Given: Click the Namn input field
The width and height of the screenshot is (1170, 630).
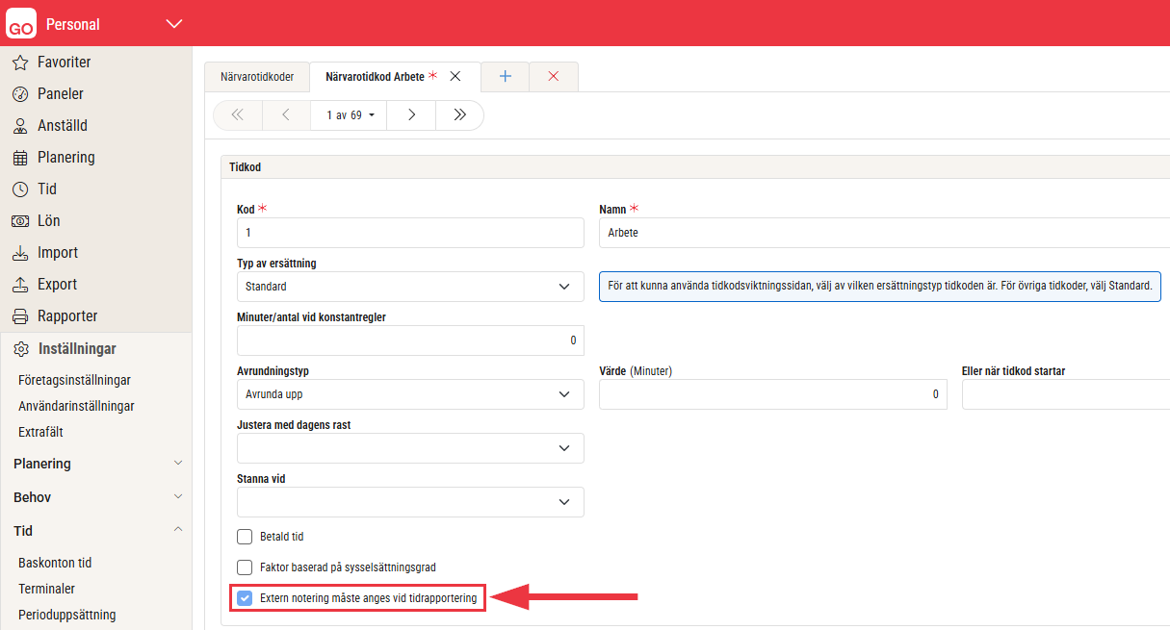Looking at the screenshot, I should pyautogui.click(x=881, y=233).
